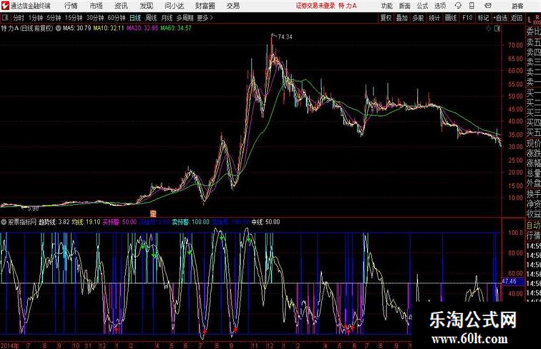Click the L indicator at right panel top
541x349 pixels.
coord(530,21)
